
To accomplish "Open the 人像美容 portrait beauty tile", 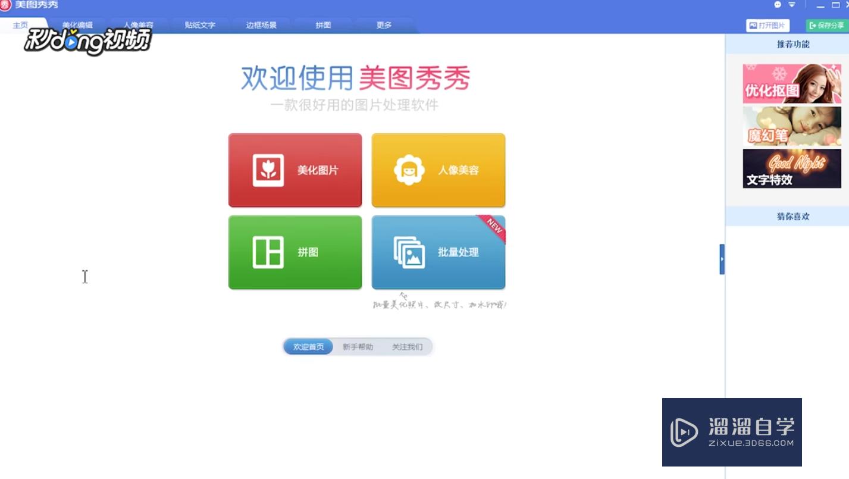I will (x=438, y=170).
